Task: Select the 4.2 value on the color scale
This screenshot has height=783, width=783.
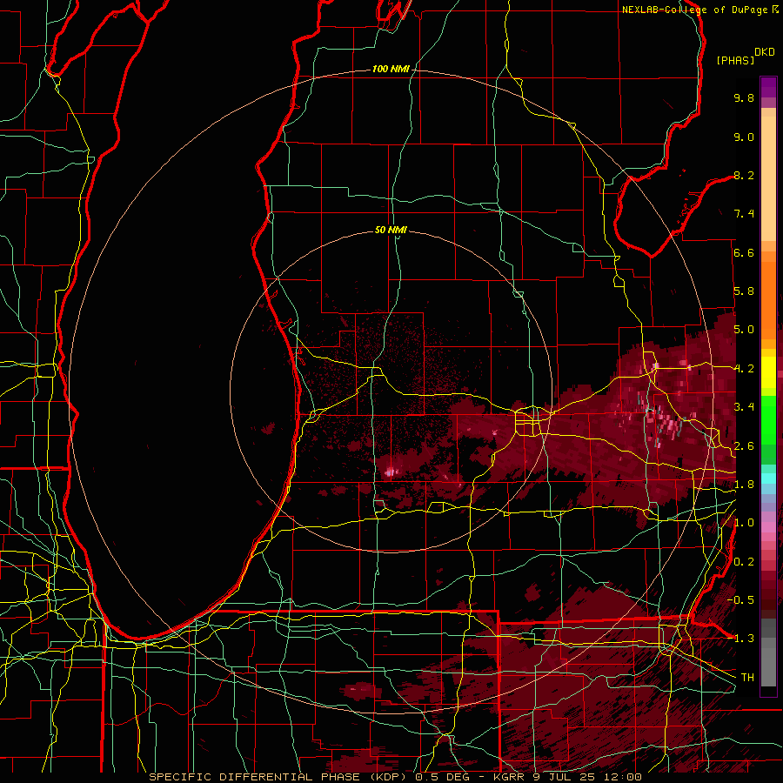Action: (x=744, y=369)
